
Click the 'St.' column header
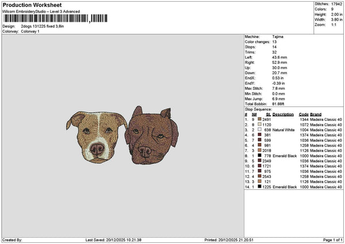269,115
